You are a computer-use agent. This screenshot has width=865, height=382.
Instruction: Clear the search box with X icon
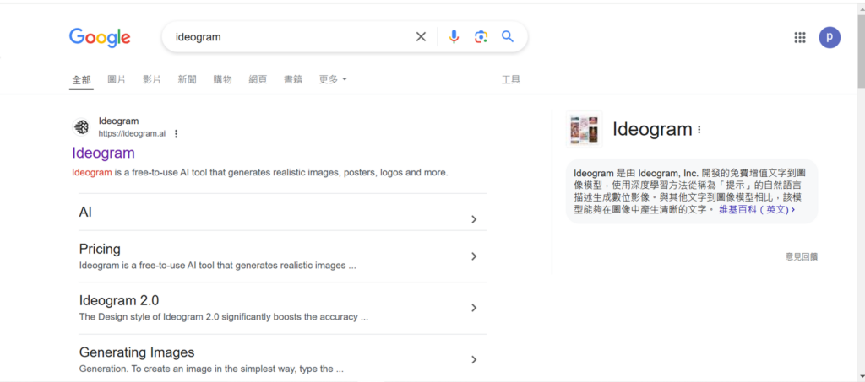click(x=421, y=36)
